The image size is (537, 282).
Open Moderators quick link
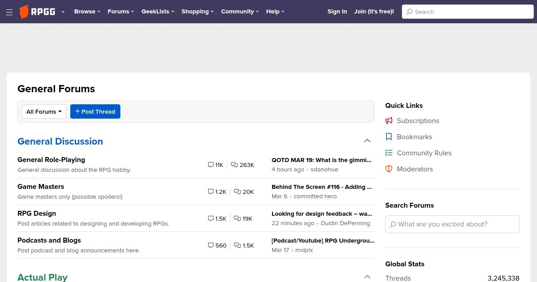(415, 169)
